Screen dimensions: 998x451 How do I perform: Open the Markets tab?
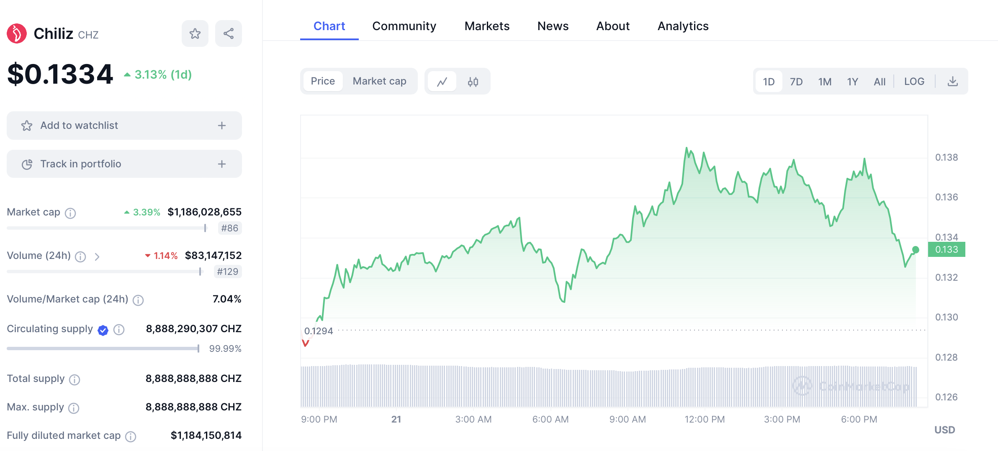click(x=487, y=26)
